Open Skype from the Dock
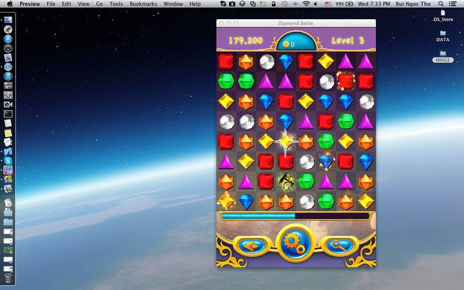This screenshot has height=290, width=464. click(x=8, y=161)
